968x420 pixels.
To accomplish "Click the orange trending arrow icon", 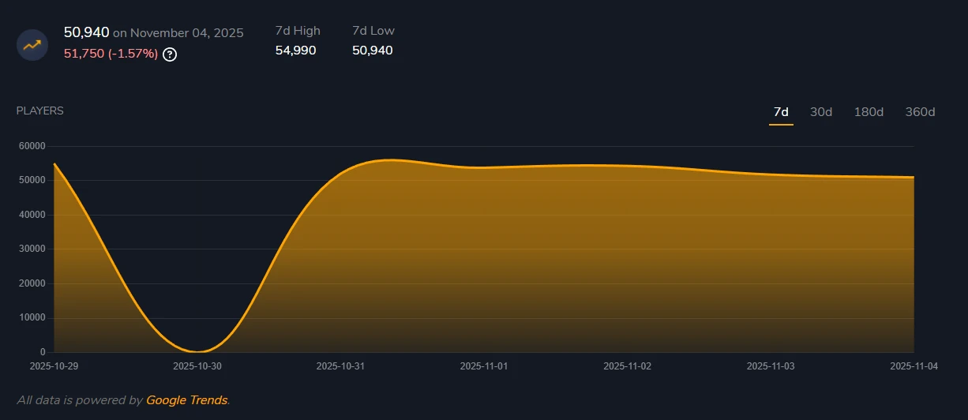I will tap(32, 44).
